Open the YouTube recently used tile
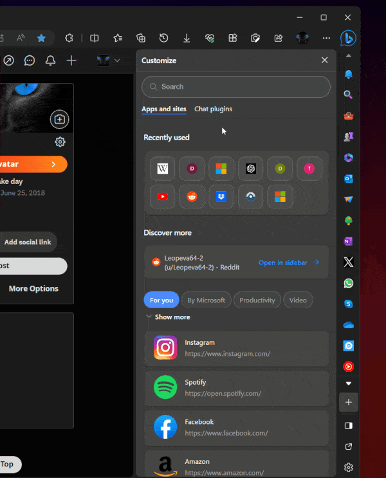The width and height of the screenshot is (386, 478). click(163, 197)
